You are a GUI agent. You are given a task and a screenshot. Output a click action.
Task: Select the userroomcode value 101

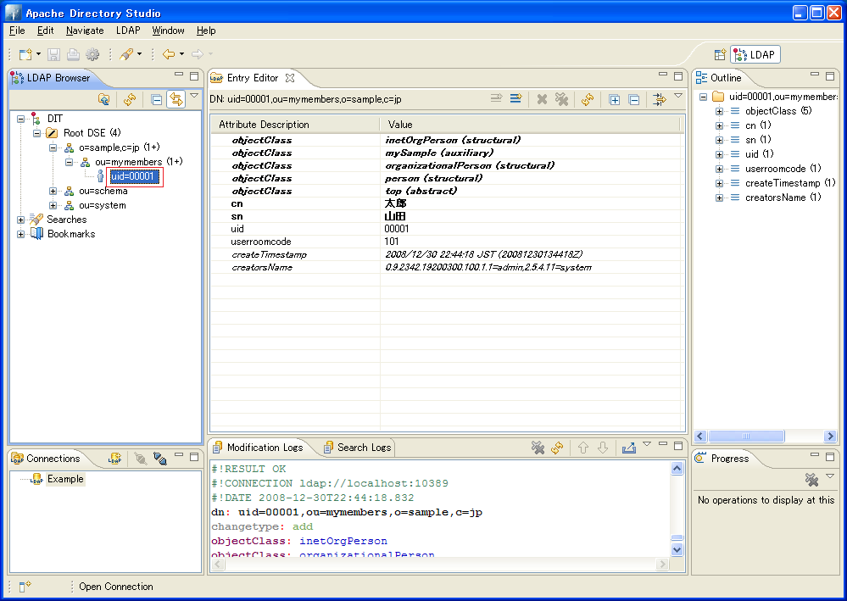tap(392, 242)
